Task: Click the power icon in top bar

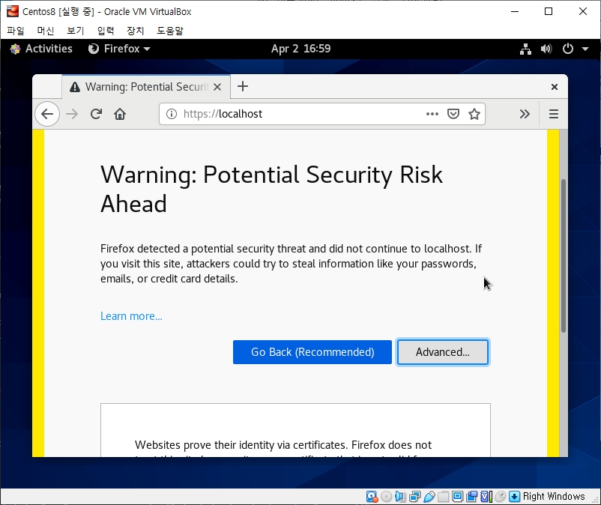Action: [568, 49]
